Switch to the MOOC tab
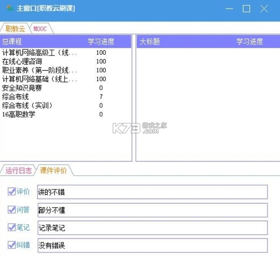280x256 pixels. point(40,29)
